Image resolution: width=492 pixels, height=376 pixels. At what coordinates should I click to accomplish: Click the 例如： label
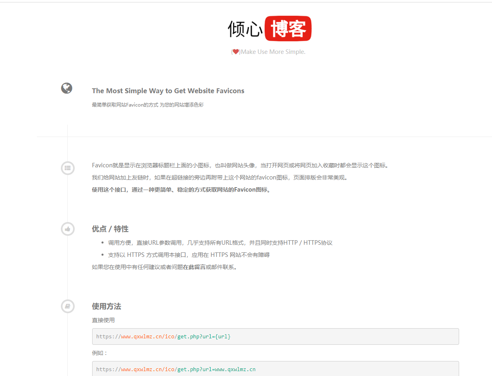click(100, 353)
